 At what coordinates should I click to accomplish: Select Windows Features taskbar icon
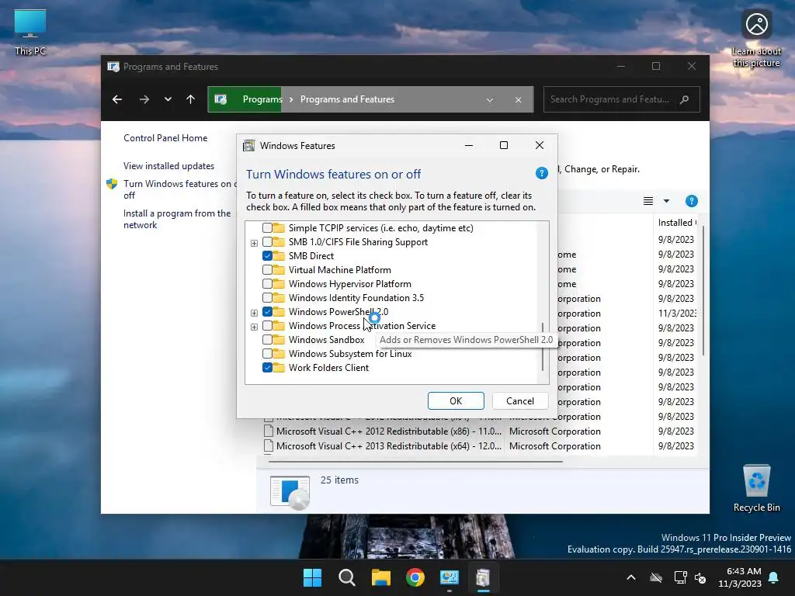coord(483,577)
